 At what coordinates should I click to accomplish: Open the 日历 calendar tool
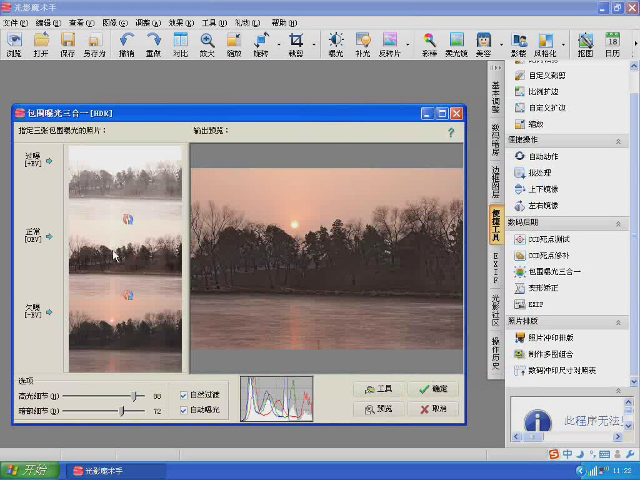click(x=612, y=44)
